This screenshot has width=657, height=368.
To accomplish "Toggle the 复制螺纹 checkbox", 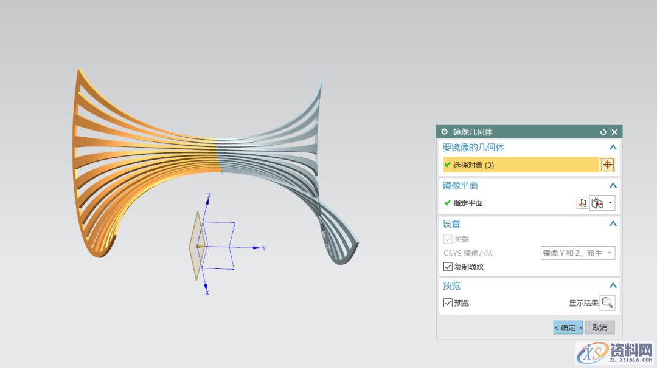I will 448,267.
